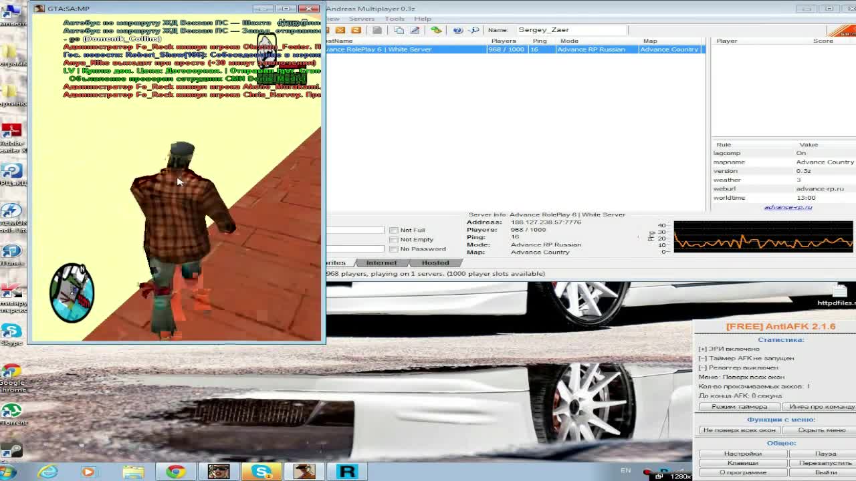
Task: Open Google Chrome desktop shortcut
Action: (11, 377)
